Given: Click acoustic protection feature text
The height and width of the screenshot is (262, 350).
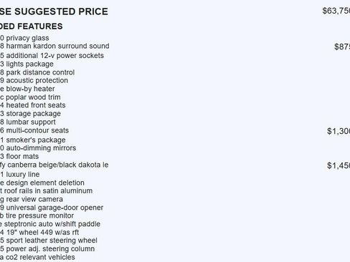Looking at the screenshot, I should click(34, 80).
